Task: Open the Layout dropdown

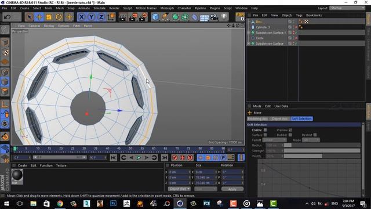Action: (x=347, y=8)
